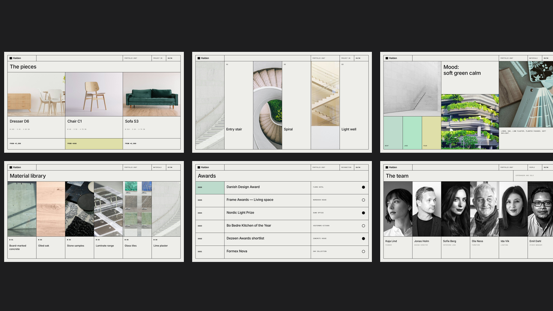
Task: Click the "Bo Bedre Kitchen of the Year" text
Action: click(249, 226)
